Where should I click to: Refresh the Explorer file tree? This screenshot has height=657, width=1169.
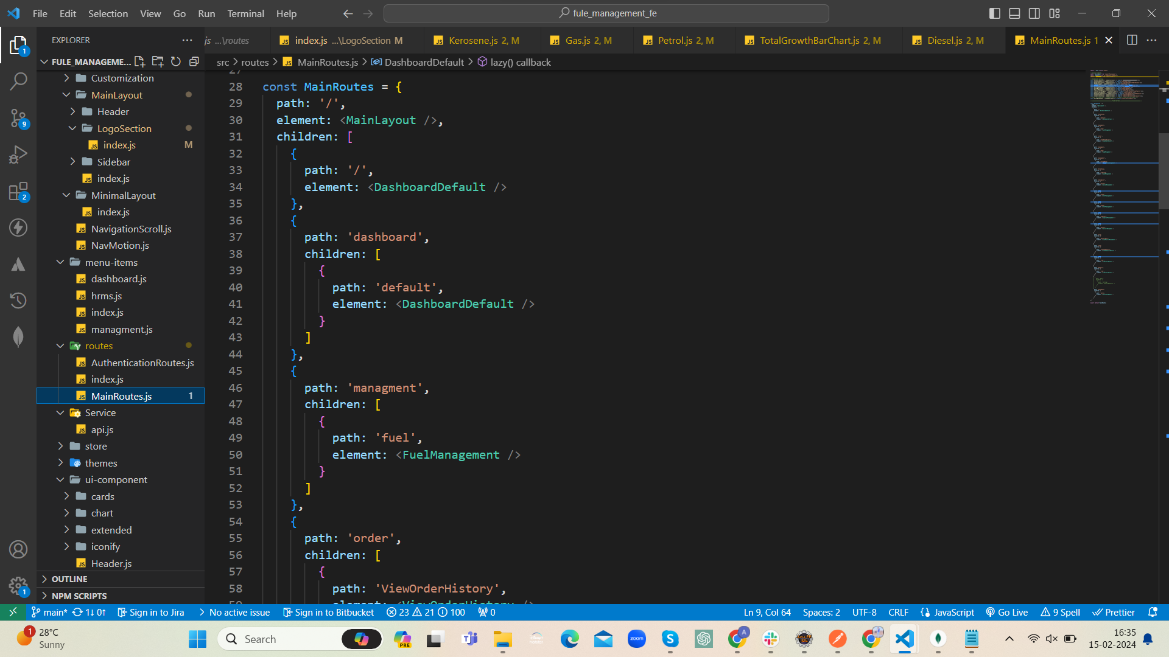coord(176,61)
